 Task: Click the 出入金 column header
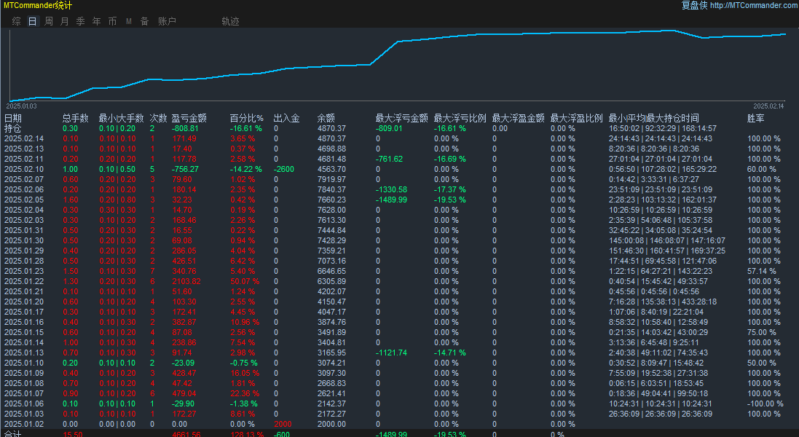tap(286, 118)
